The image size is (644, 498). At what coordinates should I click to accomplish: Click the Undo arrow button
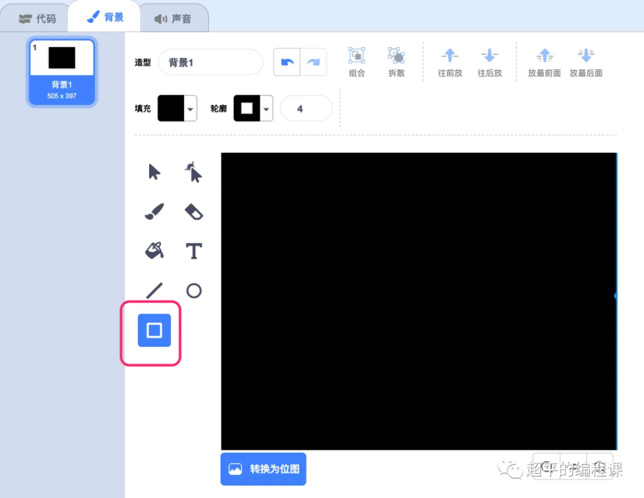pyautogui.click(x=287, y=62)
